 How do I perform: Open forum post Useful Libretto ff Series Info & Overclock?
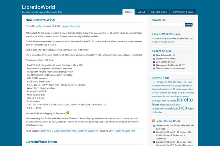click(174, 135)
